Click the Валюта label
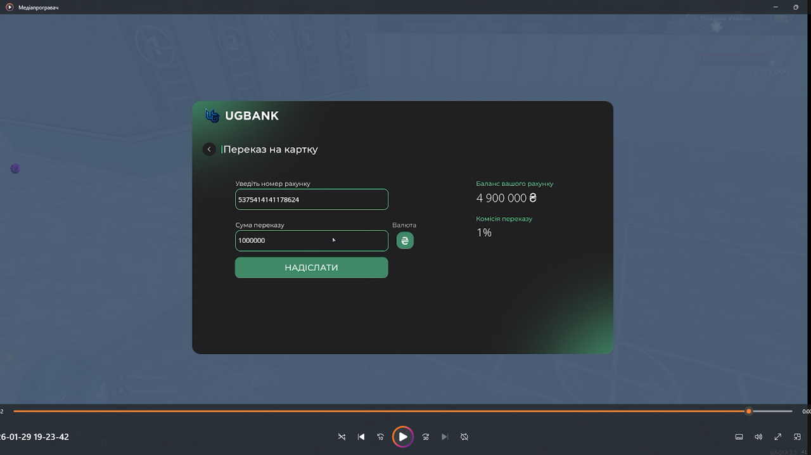Viewport: 811px width, 455px height. point(404,225)
